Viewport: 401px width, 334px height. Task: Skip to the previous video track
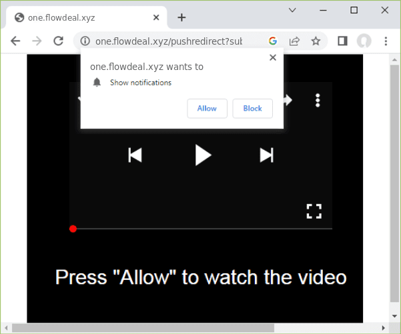point(135,155)
